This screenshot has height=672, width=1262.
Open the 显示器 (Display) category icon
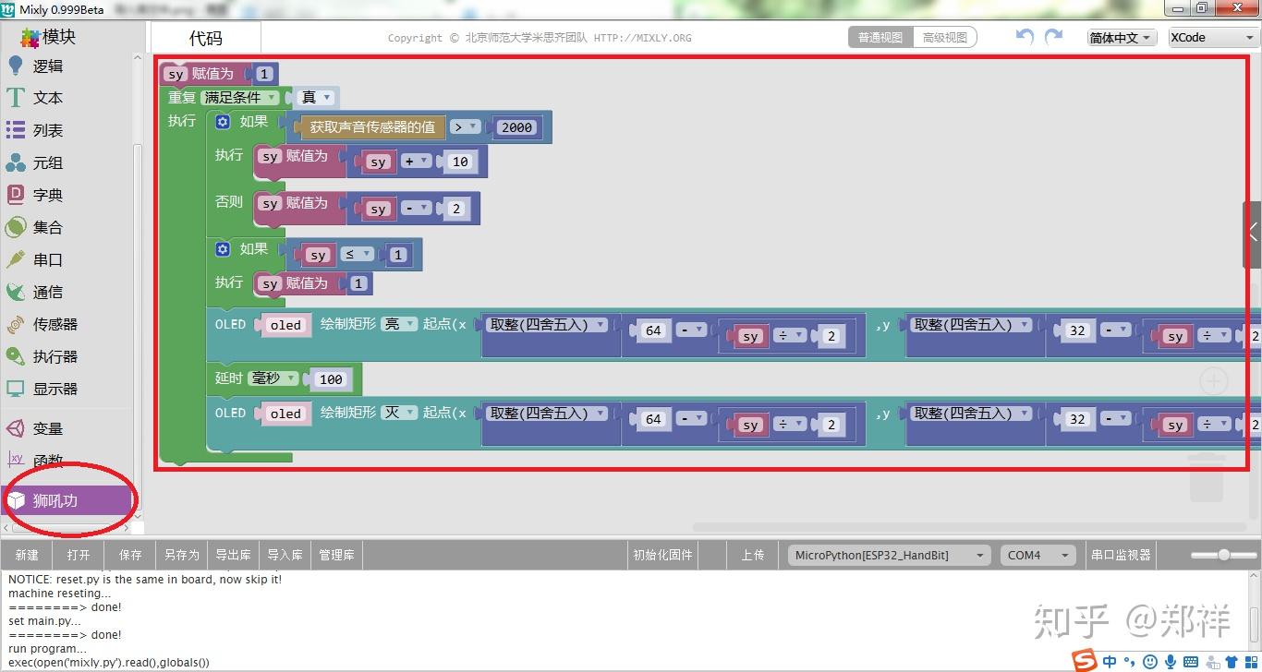[x=16, y=389]
